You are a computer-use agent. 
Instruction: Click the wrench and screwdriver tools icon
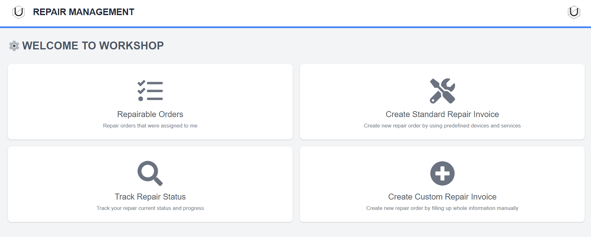coord(442,91)
